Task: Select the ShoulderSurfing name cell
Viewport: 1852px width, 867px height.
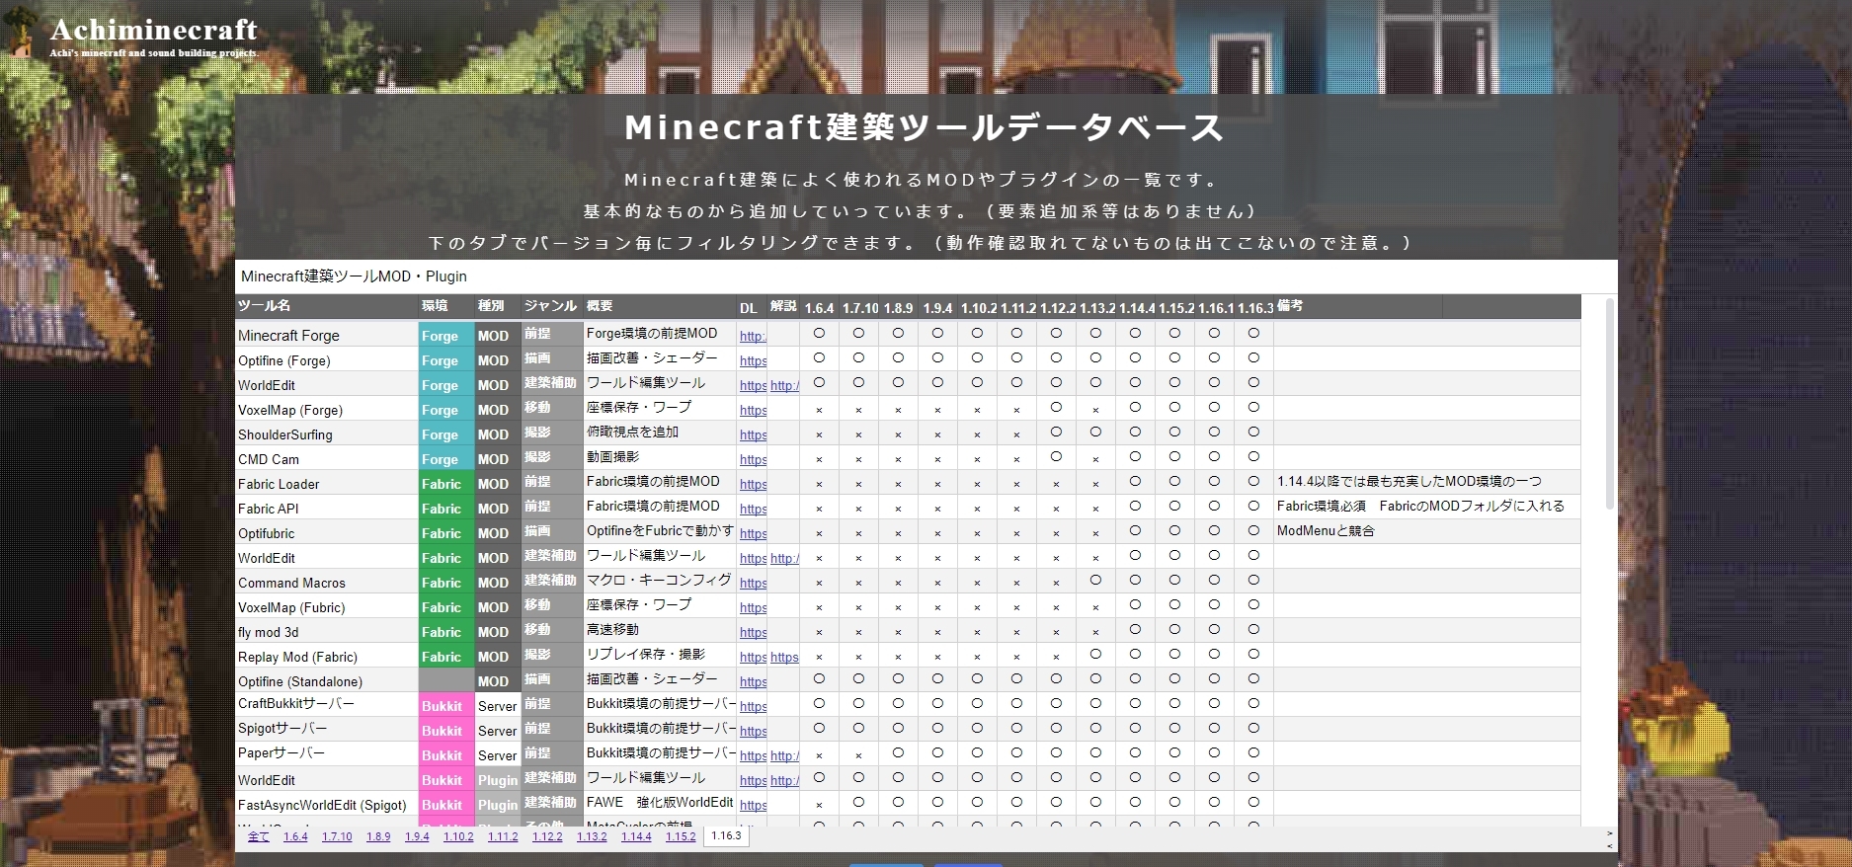Action: click(327, 433)
